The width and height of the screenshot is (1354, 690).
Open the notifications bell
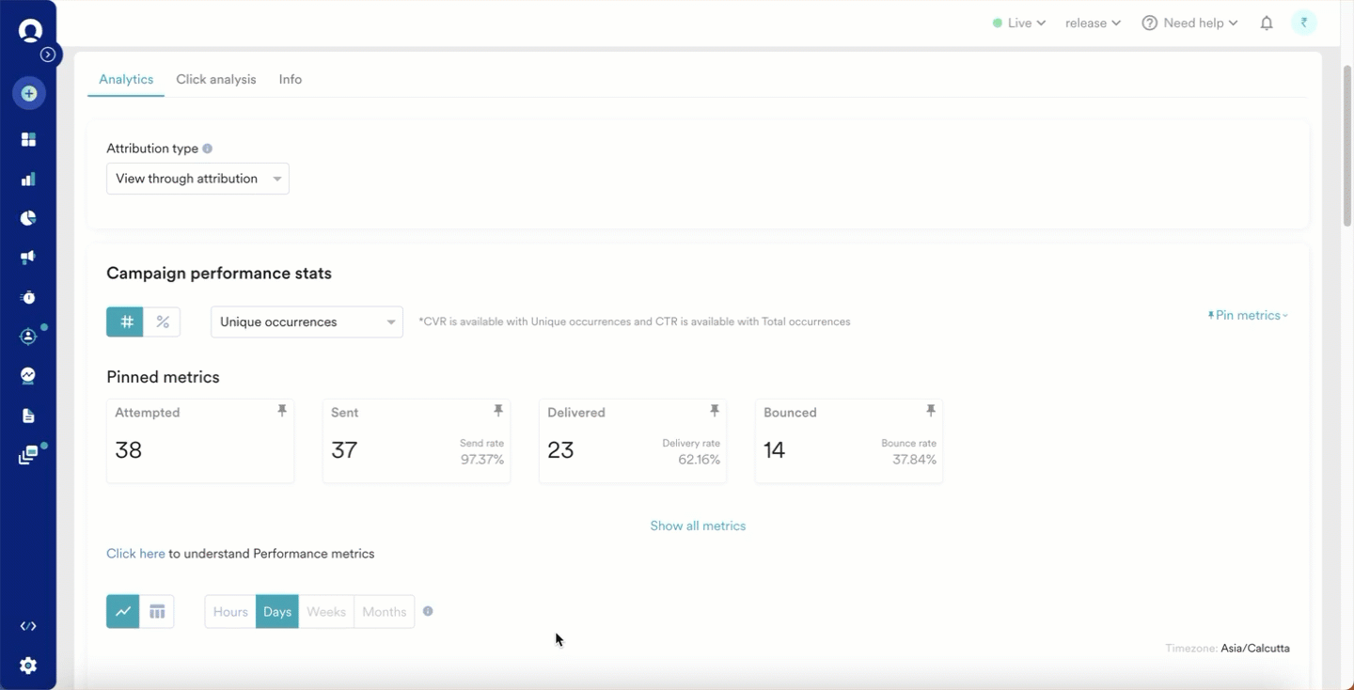(x=1267, y=24)
